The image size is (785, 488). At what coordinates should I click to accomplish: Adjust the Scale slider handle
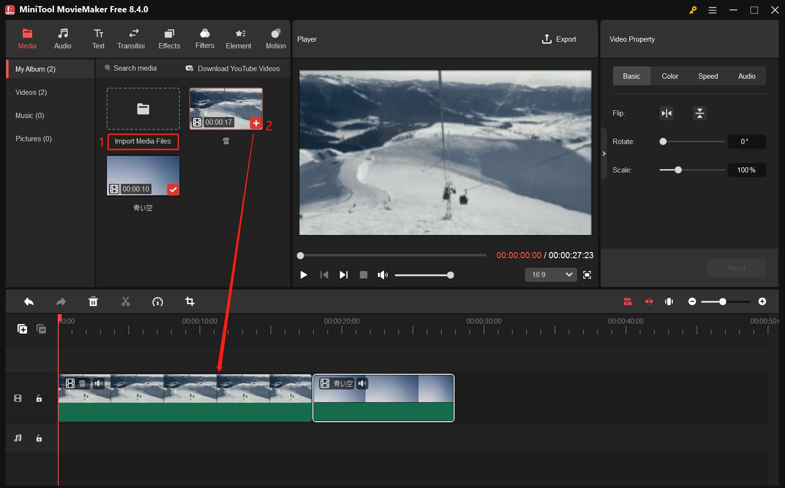point(679,170)
